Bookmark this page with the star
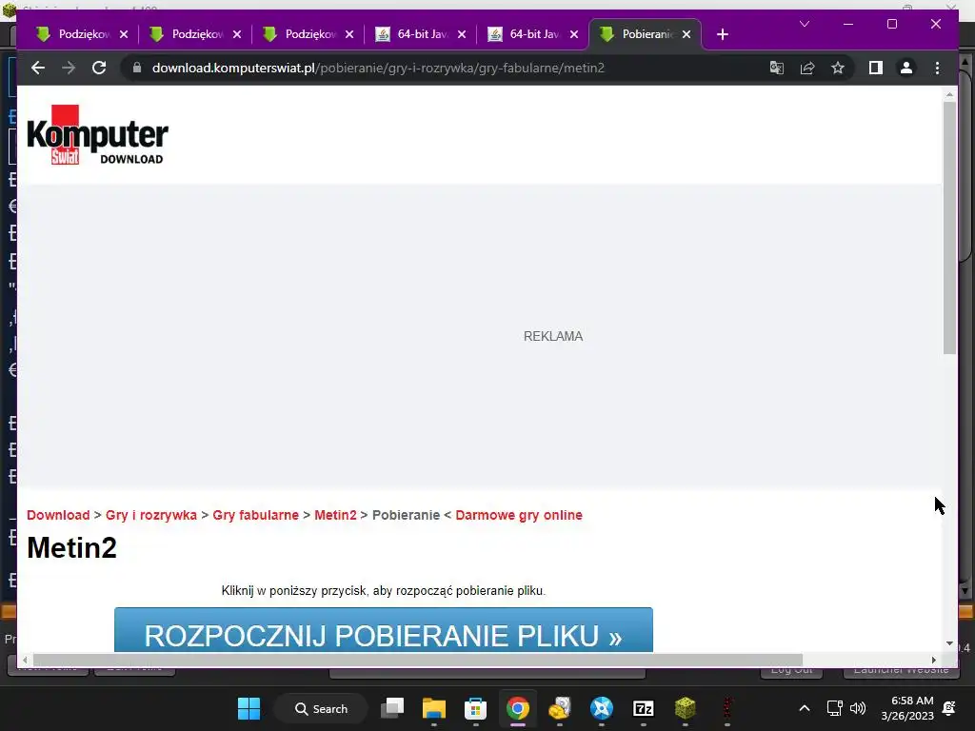 [838, 68]
